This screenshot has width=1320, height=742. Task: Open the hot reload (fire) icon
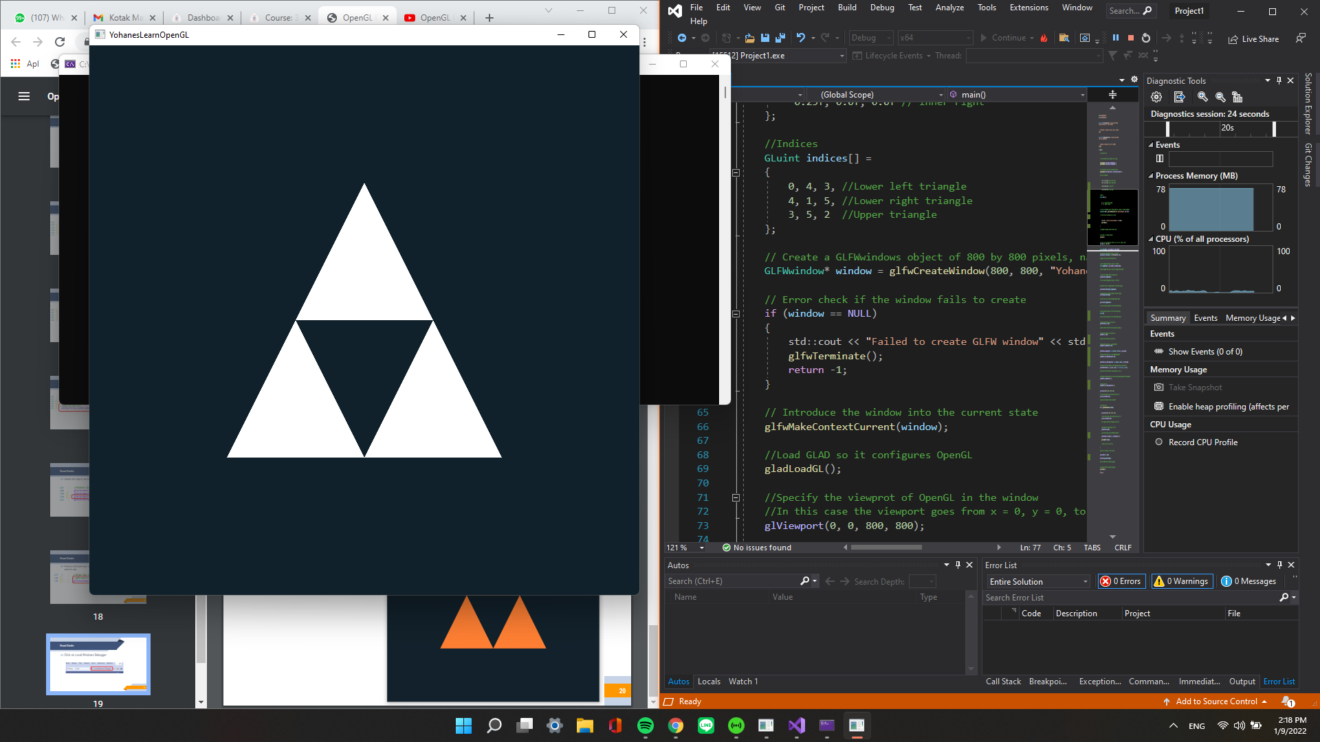coord(1044,38)
